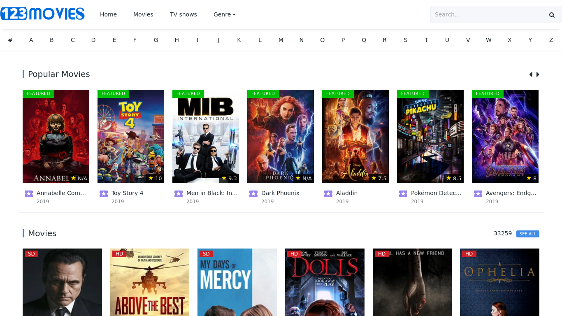Open the Avengers Endgame poster
The width and height of the screenshot is (562, 316).
click(x=505, y=136)
